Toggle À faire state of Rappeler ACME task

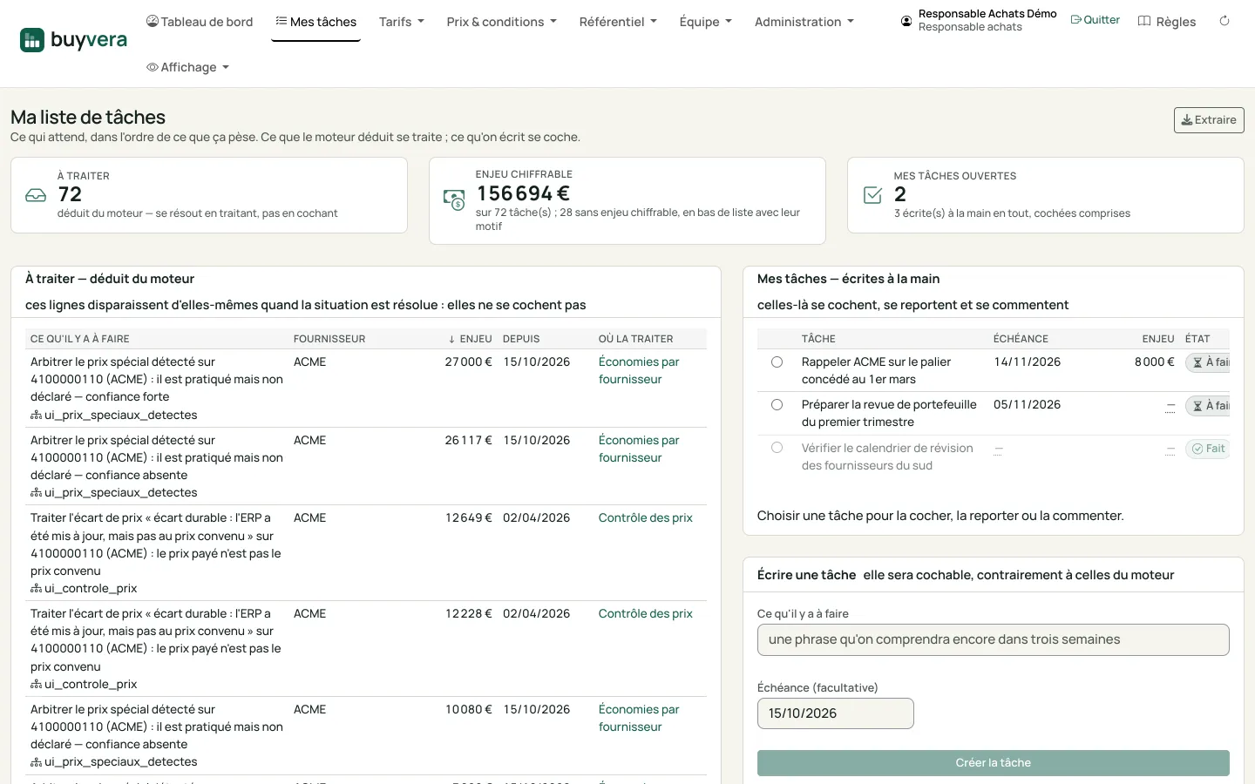1208,362
